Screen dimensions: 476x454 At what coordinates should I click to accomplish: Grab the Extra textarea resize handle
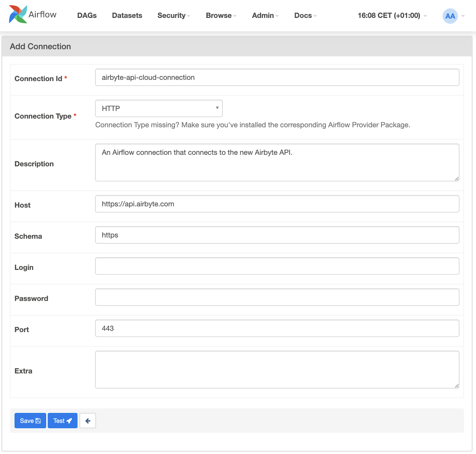[x=457, y=386]
